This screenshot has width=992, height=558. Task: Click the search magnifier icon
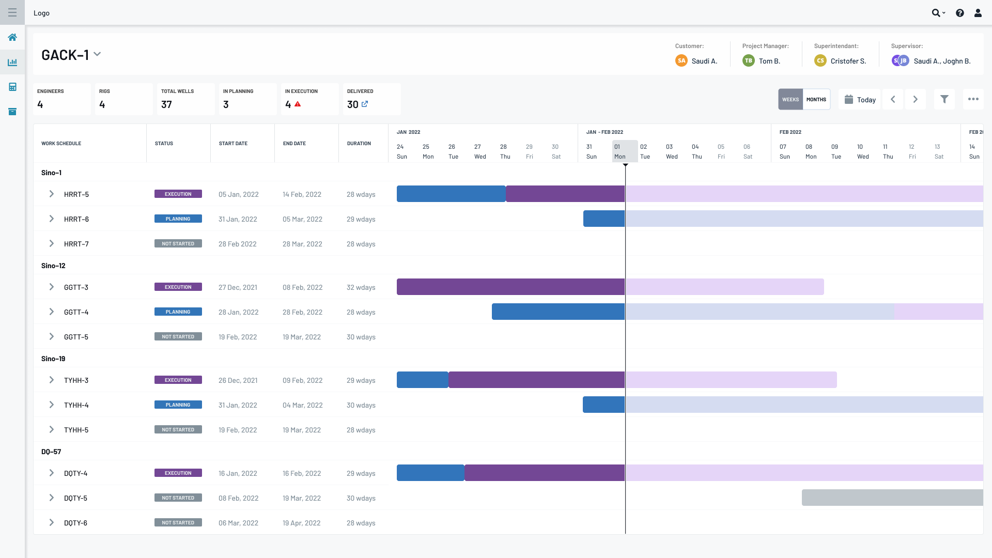936,13
